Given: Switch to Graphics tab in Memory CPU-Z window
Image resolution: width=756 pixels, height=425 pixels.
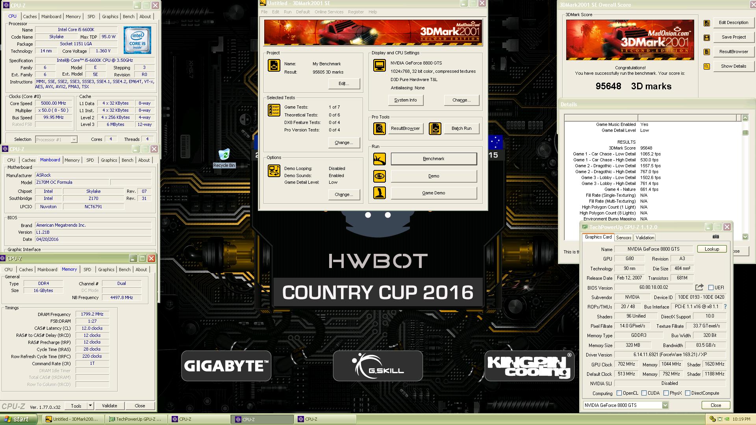Looking at the screenshot, I should coord(106,270).
